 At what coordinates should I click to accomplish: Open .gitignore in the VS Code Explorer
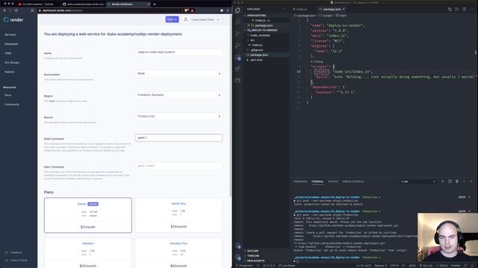tap(257, 50)
